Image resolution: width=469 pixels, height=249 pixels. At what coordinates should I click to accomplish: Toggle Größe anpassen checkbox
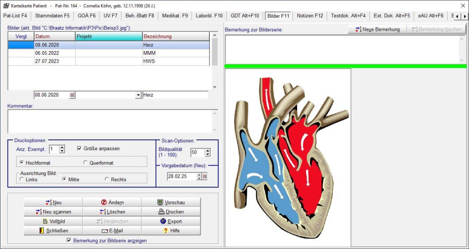79,148
